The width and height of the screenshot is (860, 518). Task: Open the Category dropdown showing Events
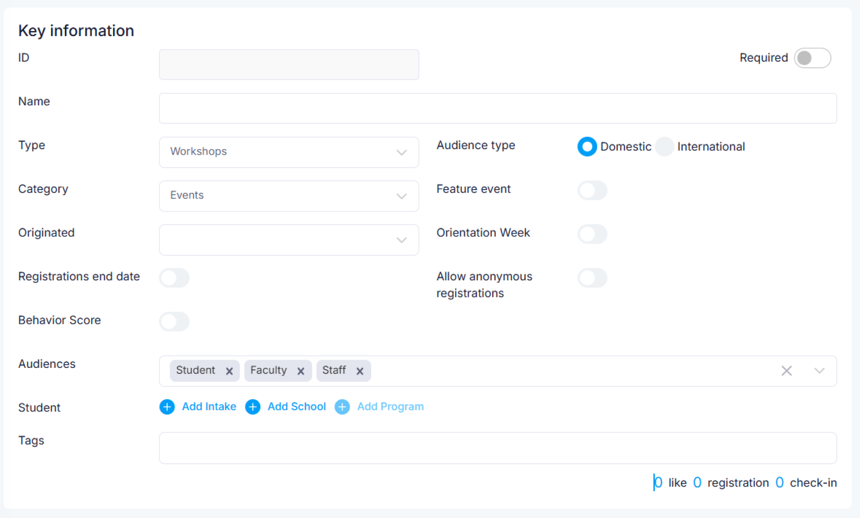(x=289, y=196)
